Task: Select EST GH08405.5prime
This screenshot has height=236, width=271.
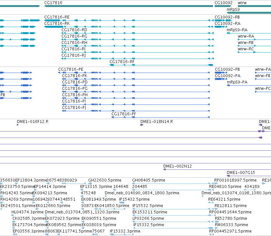Action: coord(149,180)
